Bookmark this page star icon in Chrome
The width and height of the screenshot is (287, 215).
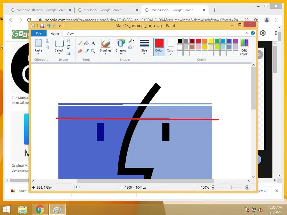tap(256, 20)
